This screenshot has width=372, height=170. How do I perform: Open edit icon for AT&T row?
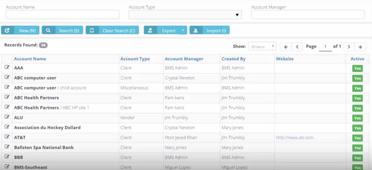[7, 137]
